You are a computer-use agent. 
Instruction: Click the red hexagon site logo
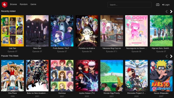(x=5, y=5)
